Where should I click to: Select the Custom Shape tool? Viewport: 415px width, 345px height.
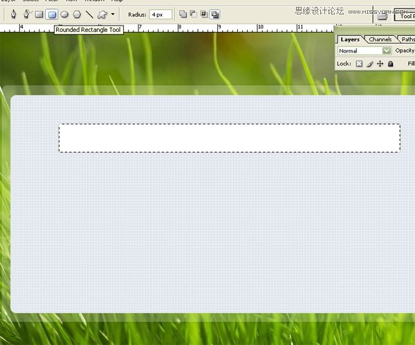pyautogui.click(x=102, y=15)
